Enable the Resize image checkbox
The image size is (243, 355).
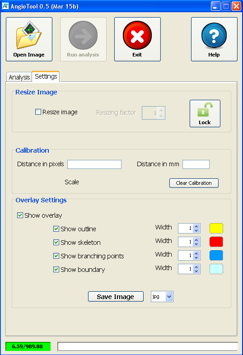point(38,112)
